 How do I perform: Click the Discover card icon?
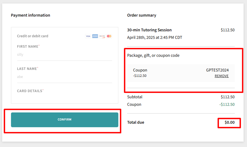point(102,36)
